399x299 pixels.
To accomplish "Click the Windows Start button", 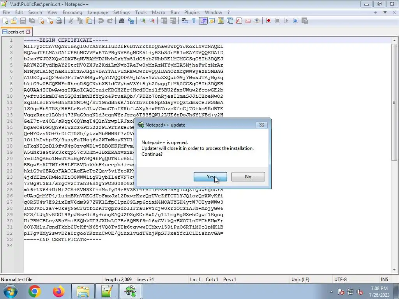I will pyautogui.click(x=11, y=291).
